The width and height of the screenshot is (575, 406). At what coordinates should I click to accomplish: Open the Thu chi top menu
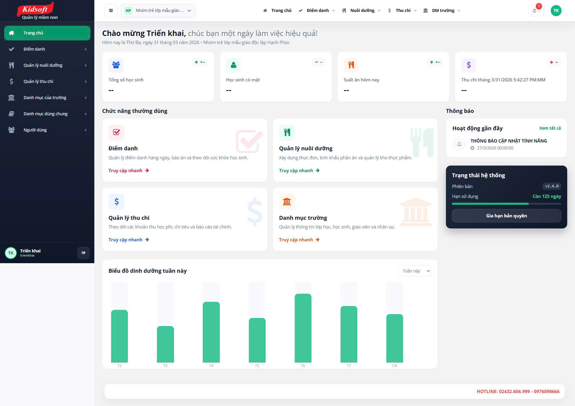point(402,10)
